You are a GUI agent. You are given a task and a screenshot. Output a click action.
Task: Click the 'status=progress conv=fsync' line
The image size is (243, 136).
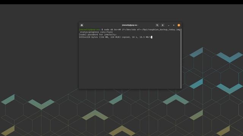click(x=96, y=32)
